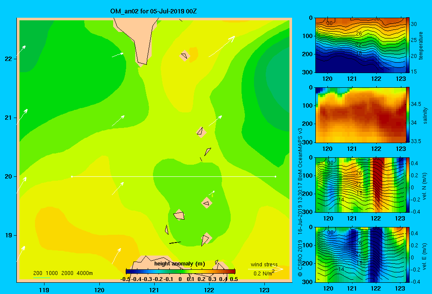Select the 'height anomaly (m)' legend label
This screenshot has width=432, height=294.
[x=179, y=264]
